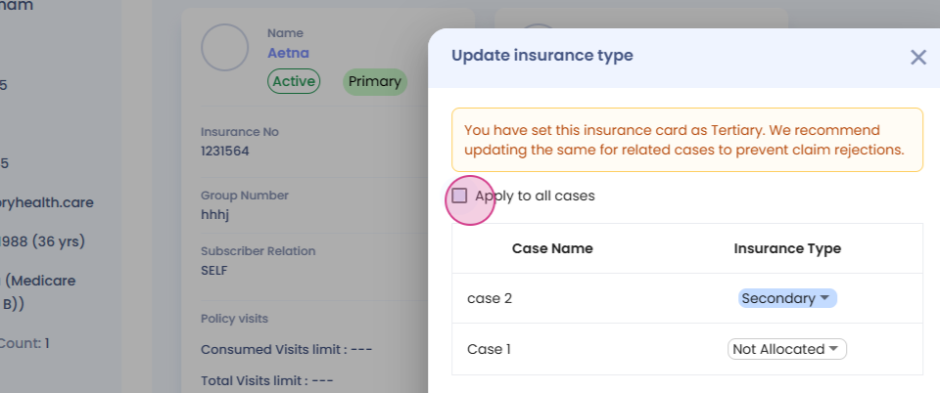The height and width of the screenshot is (393, 940).
Task: Click the Case Name column header
Action: click(x=552, y=248)
